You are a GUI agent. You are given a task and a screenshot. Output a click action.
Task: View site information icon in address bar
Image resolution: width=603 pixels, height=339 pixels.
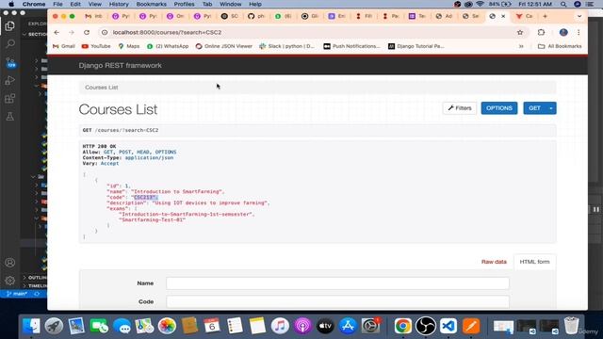coord(105,32)
